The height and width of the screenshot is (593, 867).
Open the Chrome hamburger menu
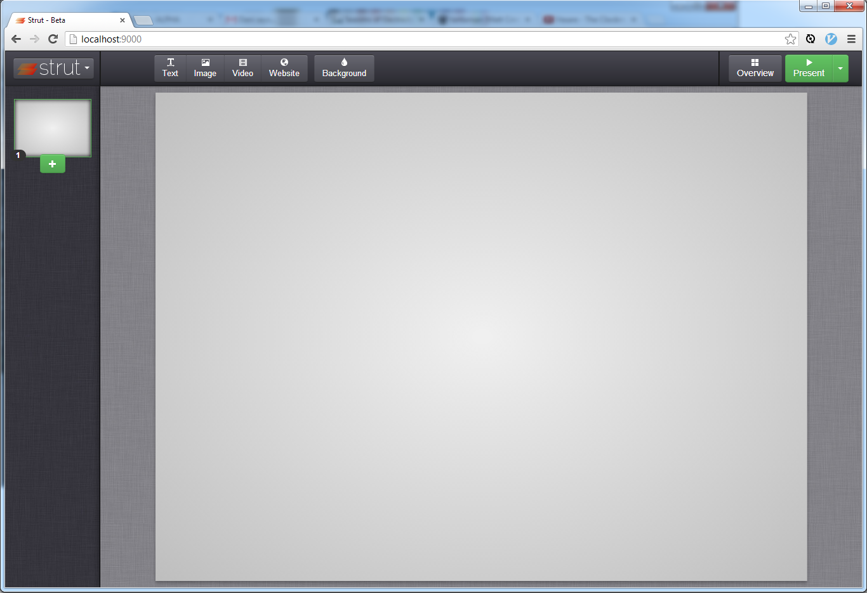851,39
